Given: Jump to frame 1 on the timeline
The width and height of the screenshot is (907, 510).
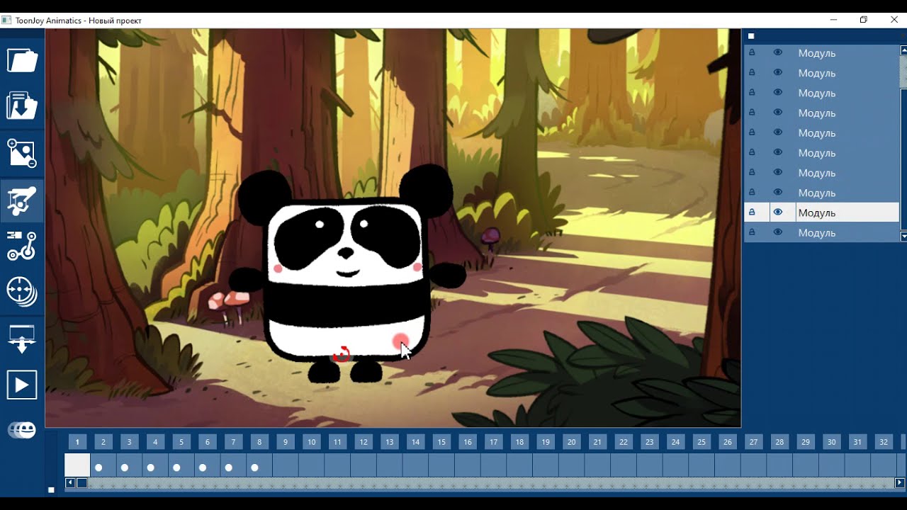Looking at the screenshot, I should (x=77, y=442).
